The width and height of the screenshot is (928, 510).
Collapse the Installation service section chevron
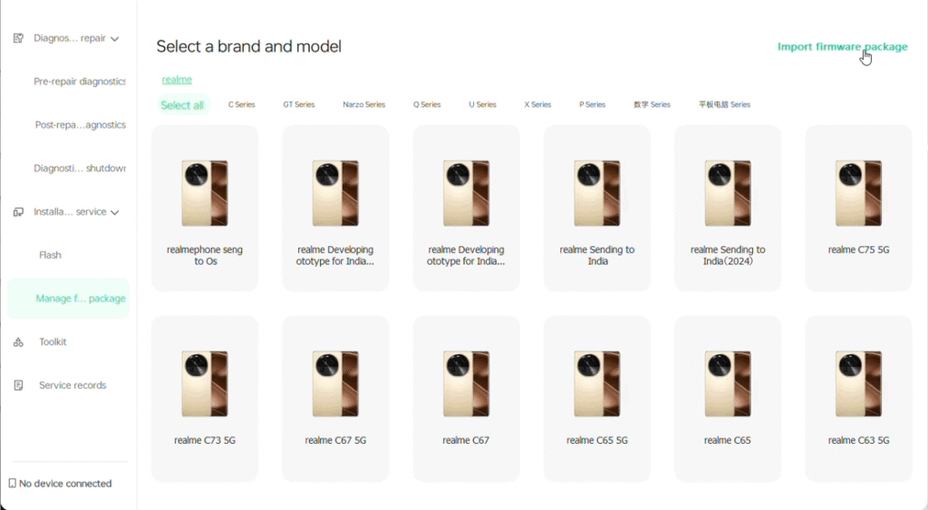115,212
